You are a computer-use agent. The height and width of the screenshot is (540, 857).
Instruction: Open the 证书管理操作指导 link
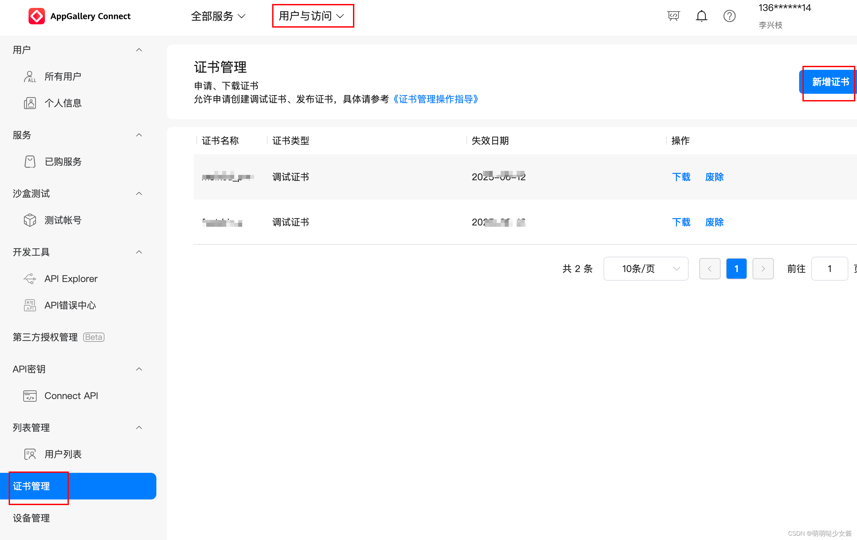point(435,99)
